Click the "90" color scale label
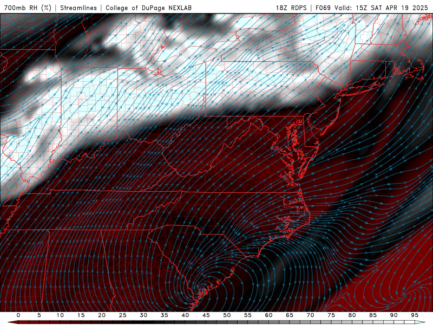The image size is (433, 325). 394,315
